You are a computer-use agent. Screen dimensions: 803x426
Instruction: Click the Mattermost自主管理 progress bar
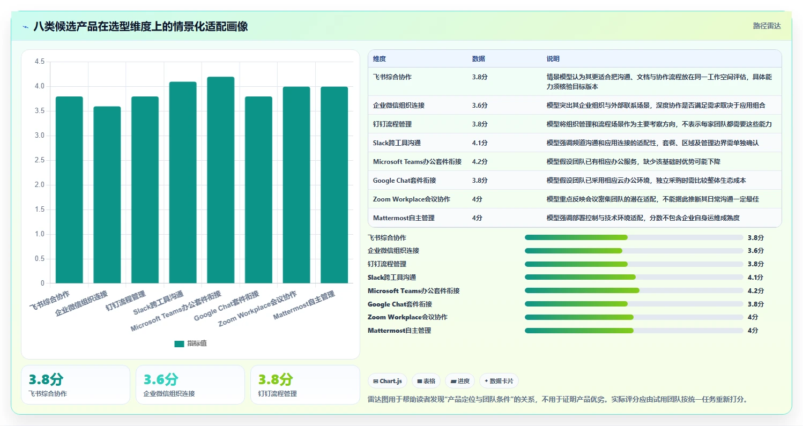tap(634, 331)
